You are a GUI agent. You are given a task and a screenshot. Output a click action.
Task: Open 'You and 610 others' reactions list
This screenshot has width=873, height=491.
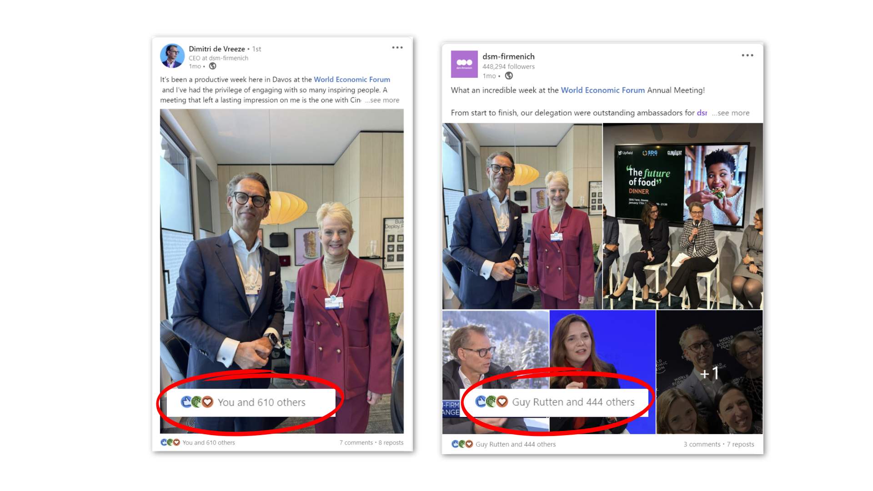209,442
